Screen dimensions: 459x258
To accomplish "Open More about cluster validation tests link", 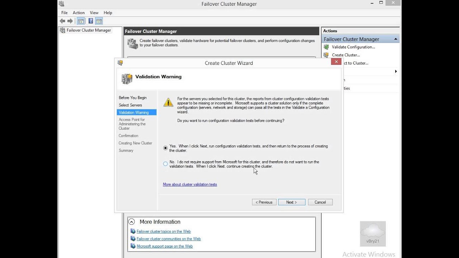I will tap(190, 185).
